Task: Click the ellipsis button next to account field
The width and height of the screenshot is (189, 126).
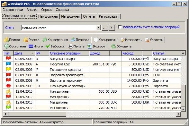Action: [x=105, y=28]
